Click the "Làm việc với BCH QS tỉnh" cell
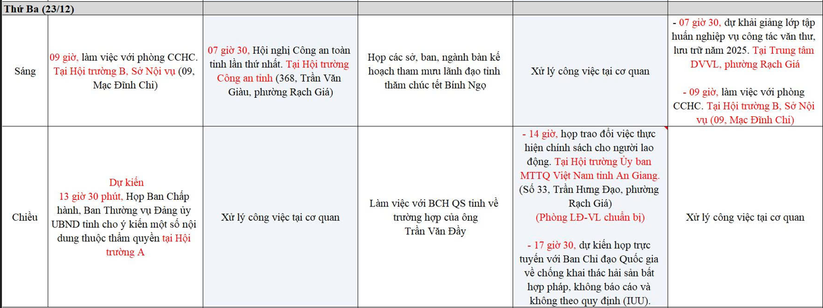Viewport: 823px width, 308px height. pyautogui.click(x=435, y=218)
